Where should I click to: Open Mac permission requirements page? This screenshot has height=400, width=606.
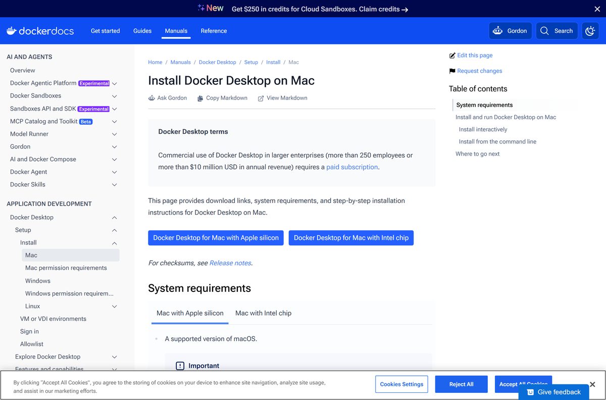click(66, 268)
